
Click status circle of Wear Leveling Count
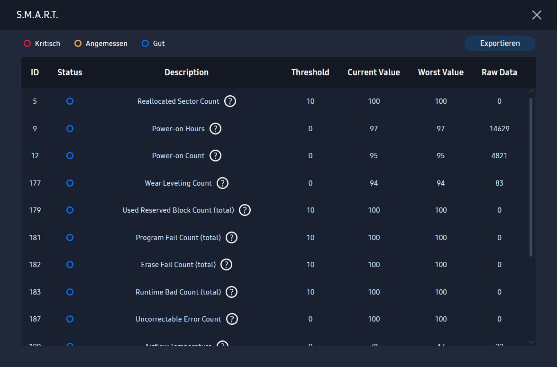[x=70, y=183]
